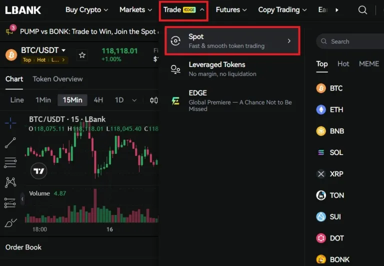Select the pattern drawing tool
Screen dimensions: 384x266
[x=10, y=182]
